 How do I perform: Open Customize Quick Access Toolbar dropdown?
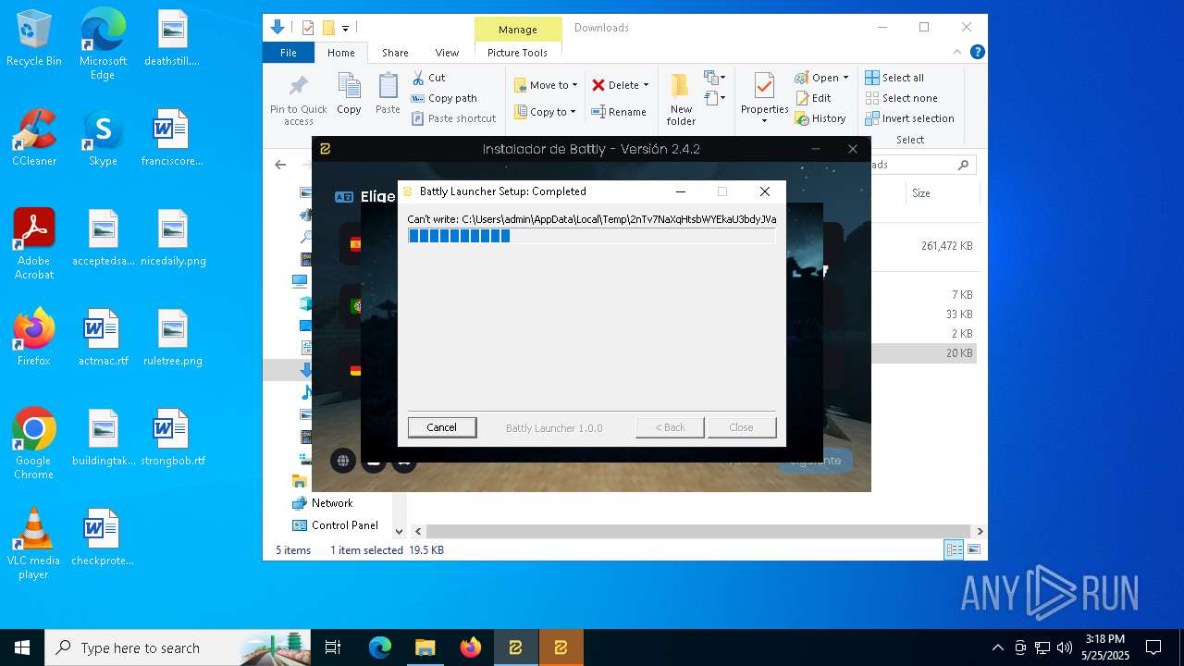(x=346, y=28)
